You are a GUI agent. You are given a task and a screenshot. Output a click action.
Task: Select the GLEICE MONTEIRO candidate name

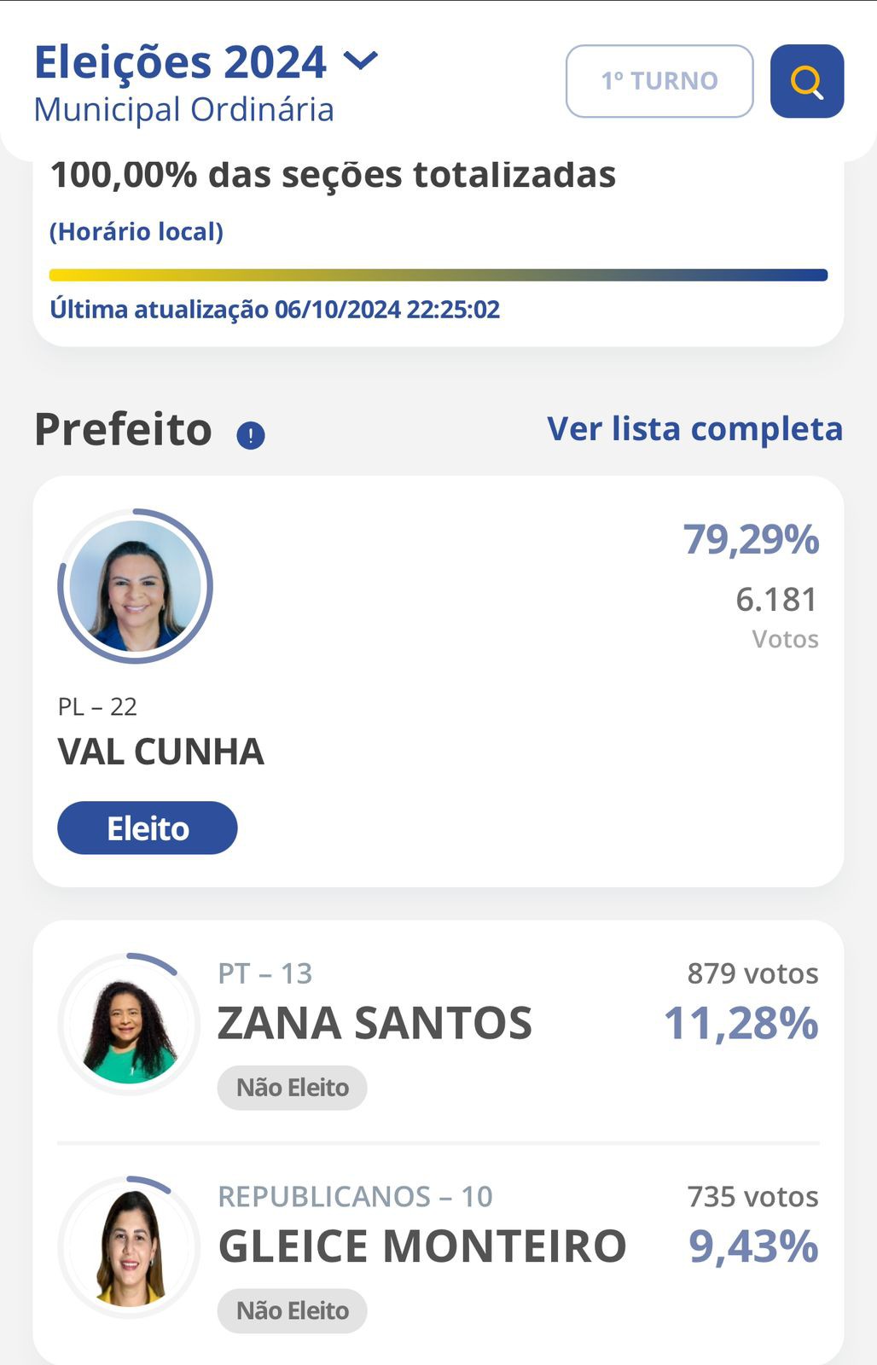pos(422,1246)
